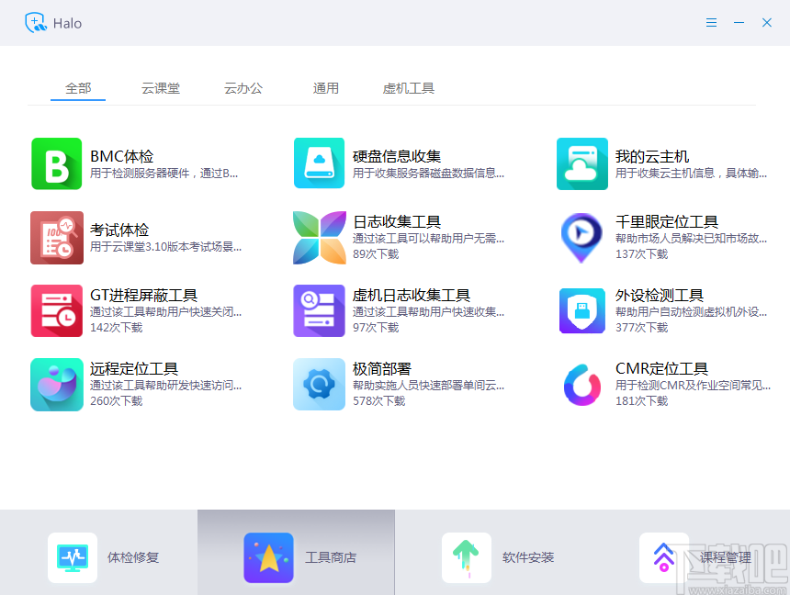Open the 课程管理 course management icon
Image resolution: width=790 pixels, height=595 pixels.
(663, 557)
